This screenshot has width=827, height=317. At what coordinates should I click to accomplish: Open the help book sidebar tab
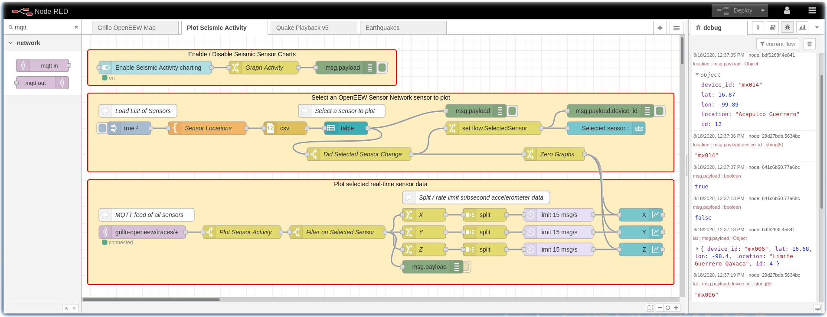[772, 27]
